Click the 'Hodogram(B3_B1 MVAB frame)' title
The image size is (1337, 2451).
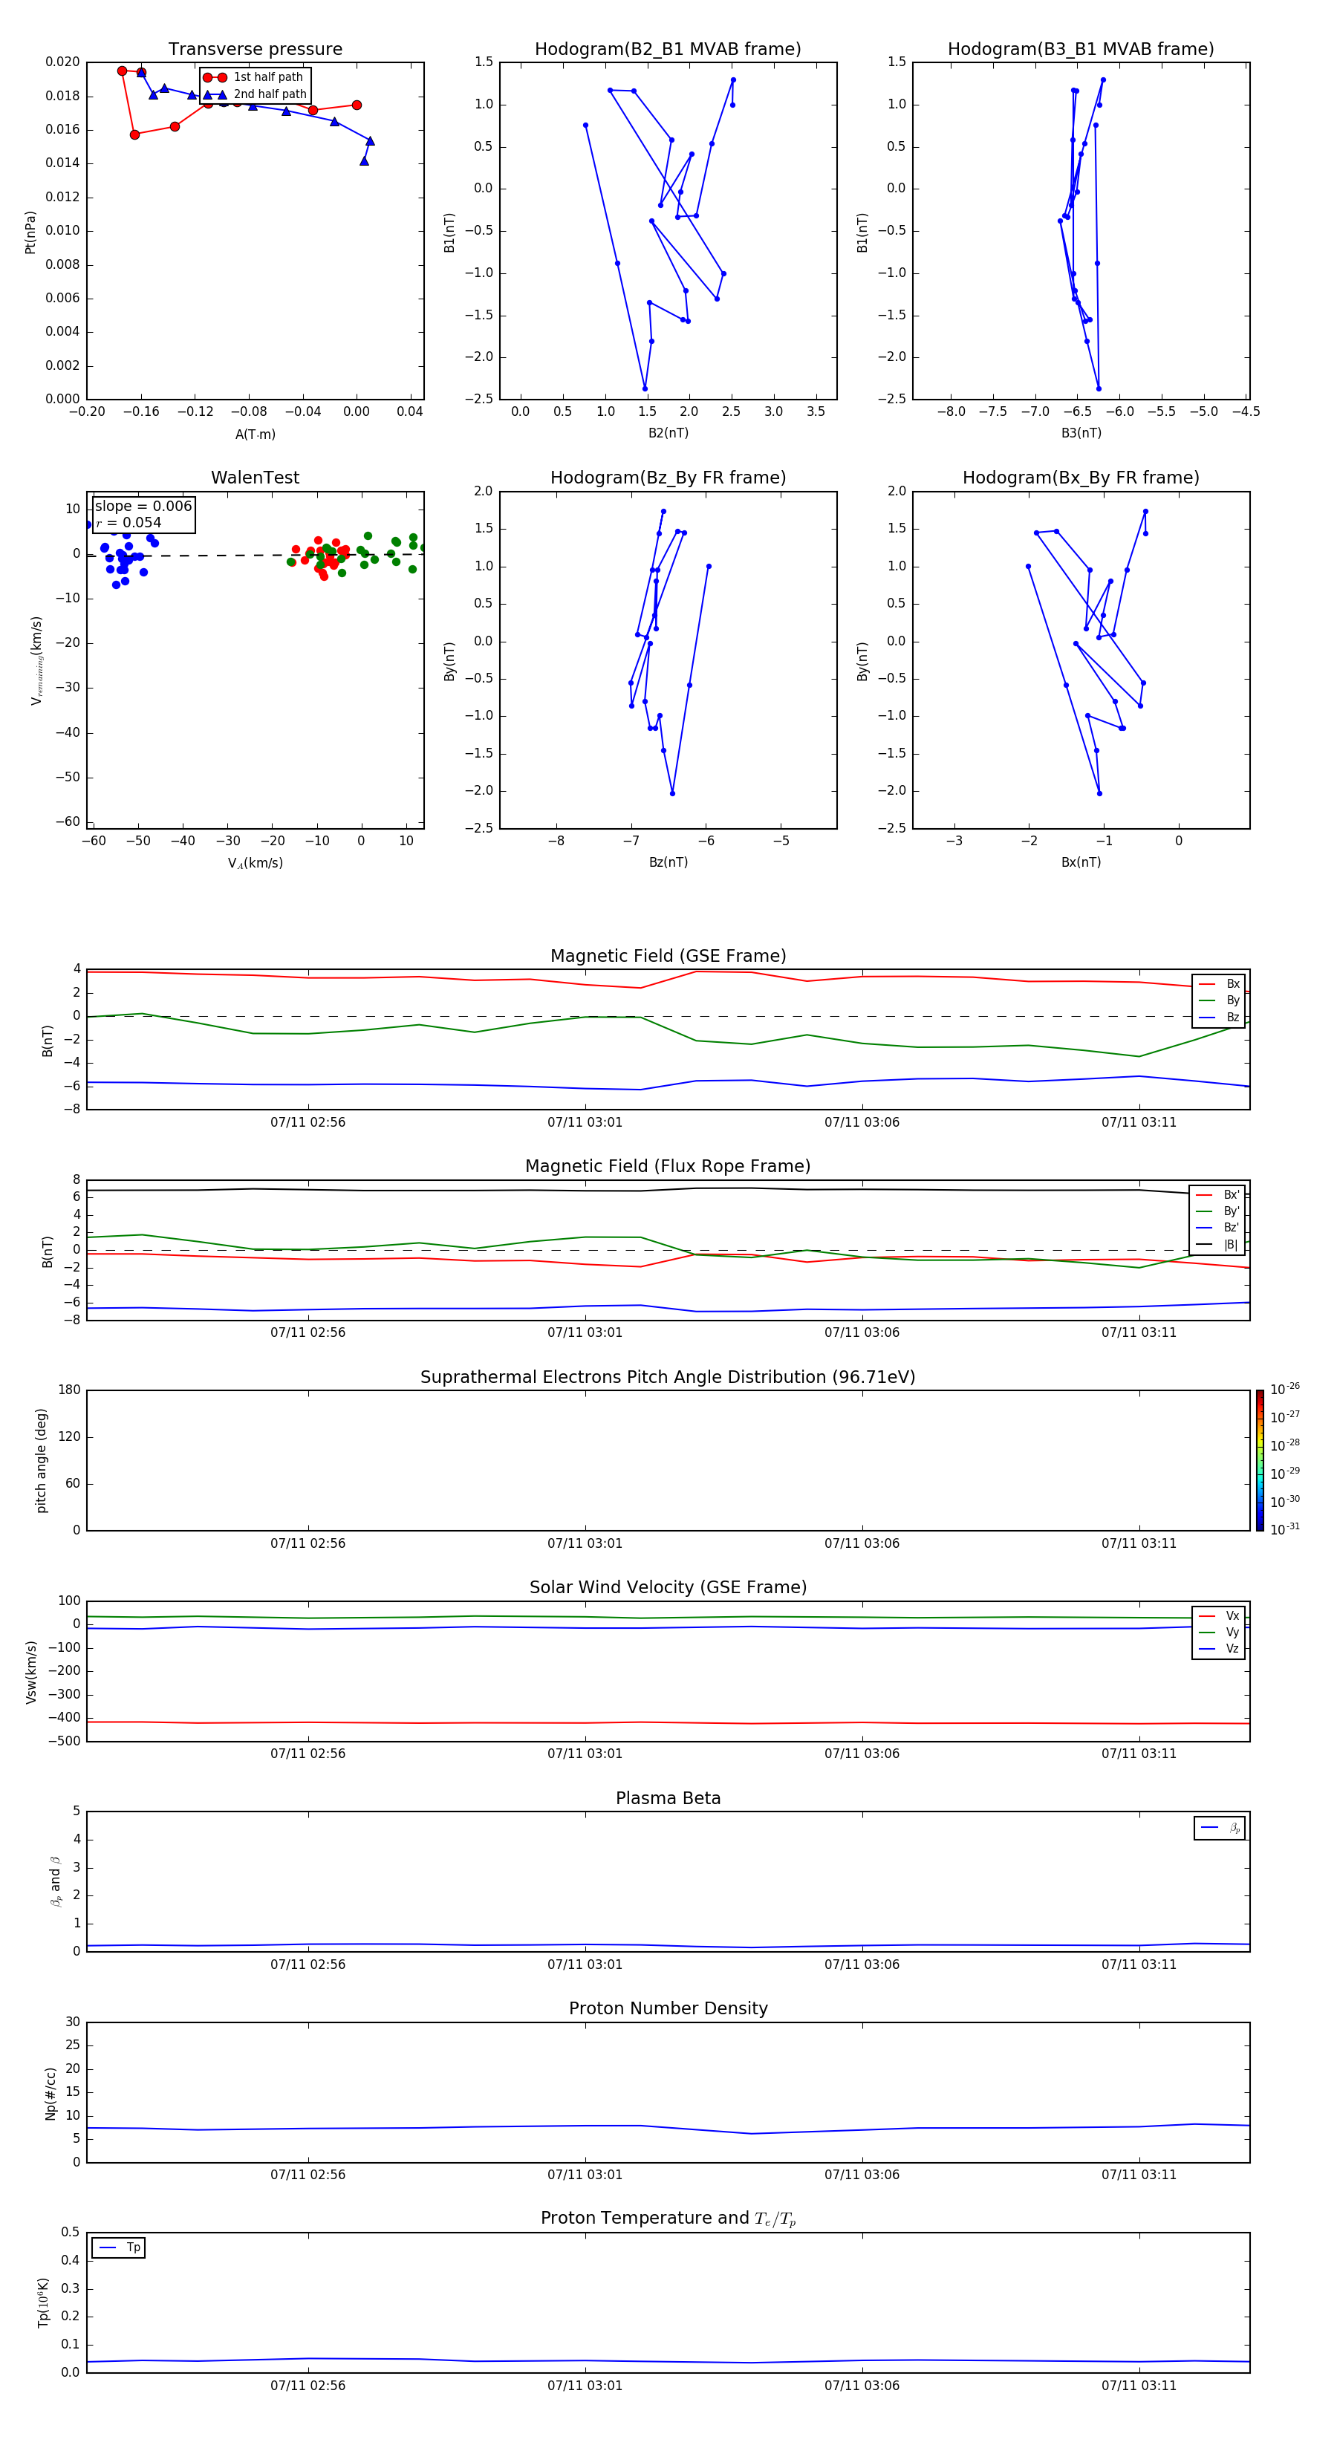point(1081,50)
